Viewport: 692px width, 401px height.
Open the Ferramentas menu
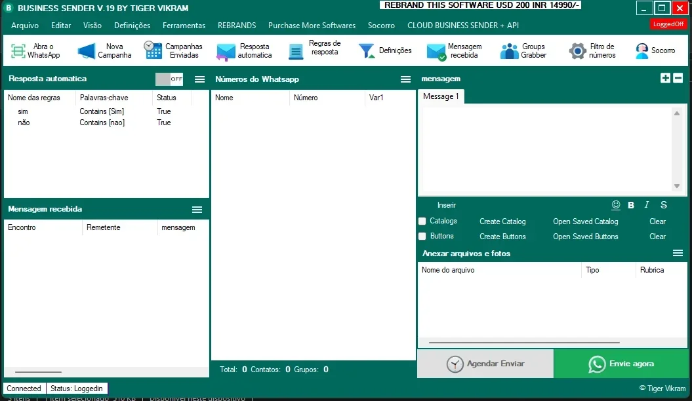coord(184,26)
